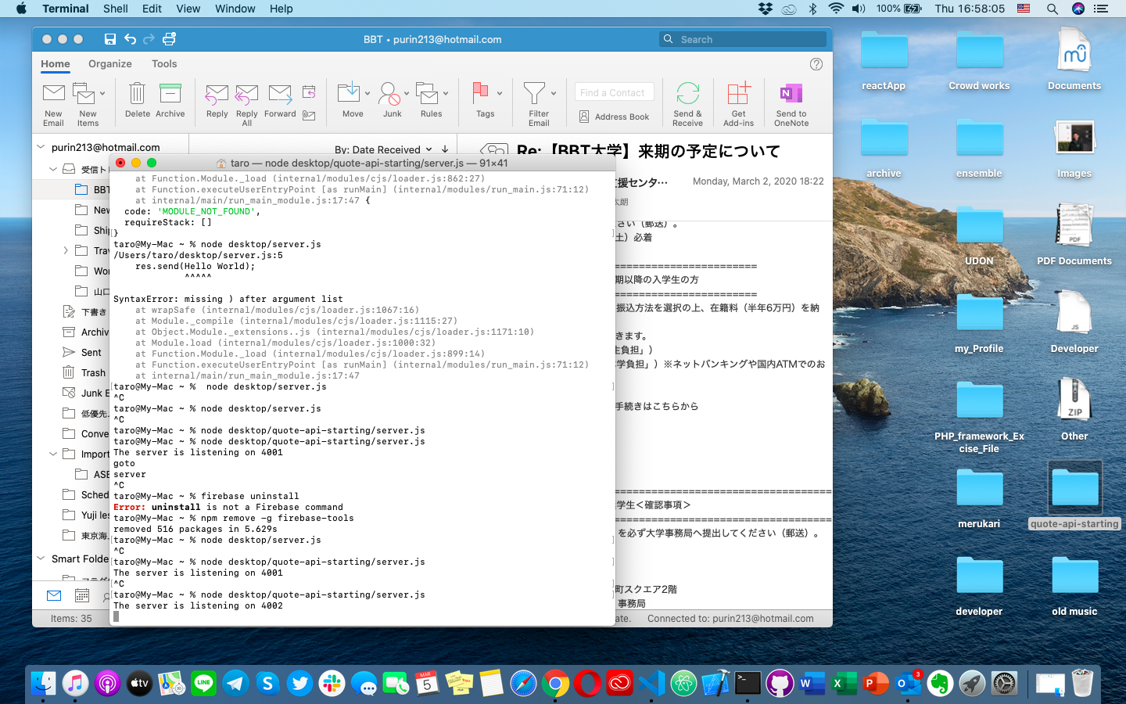Click New Email in Outlook ribbon
The image size is (1126, 704).
(53, 103)
